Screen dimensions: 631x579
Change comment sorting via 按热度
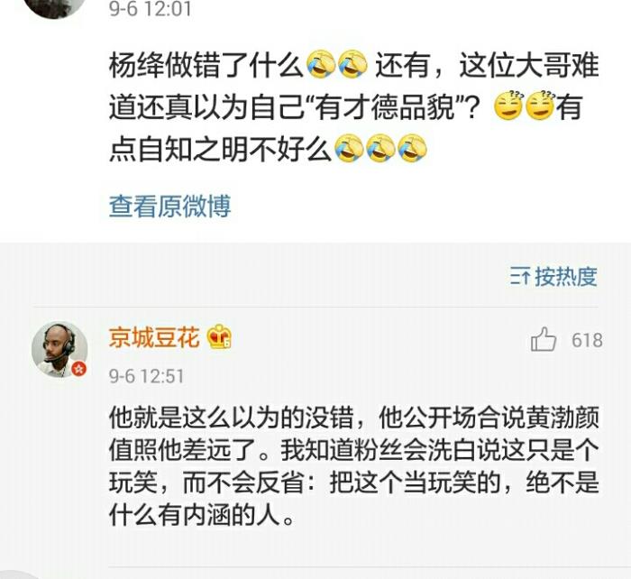pyautogui.click(x=566, y=277)
